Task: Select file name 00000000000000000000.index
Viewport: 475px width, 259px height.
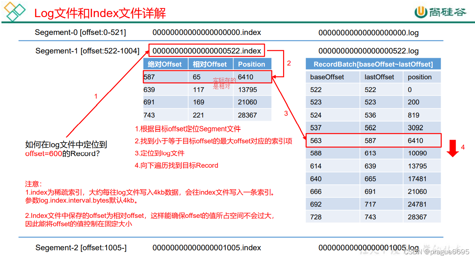Action: click(207, 32)
